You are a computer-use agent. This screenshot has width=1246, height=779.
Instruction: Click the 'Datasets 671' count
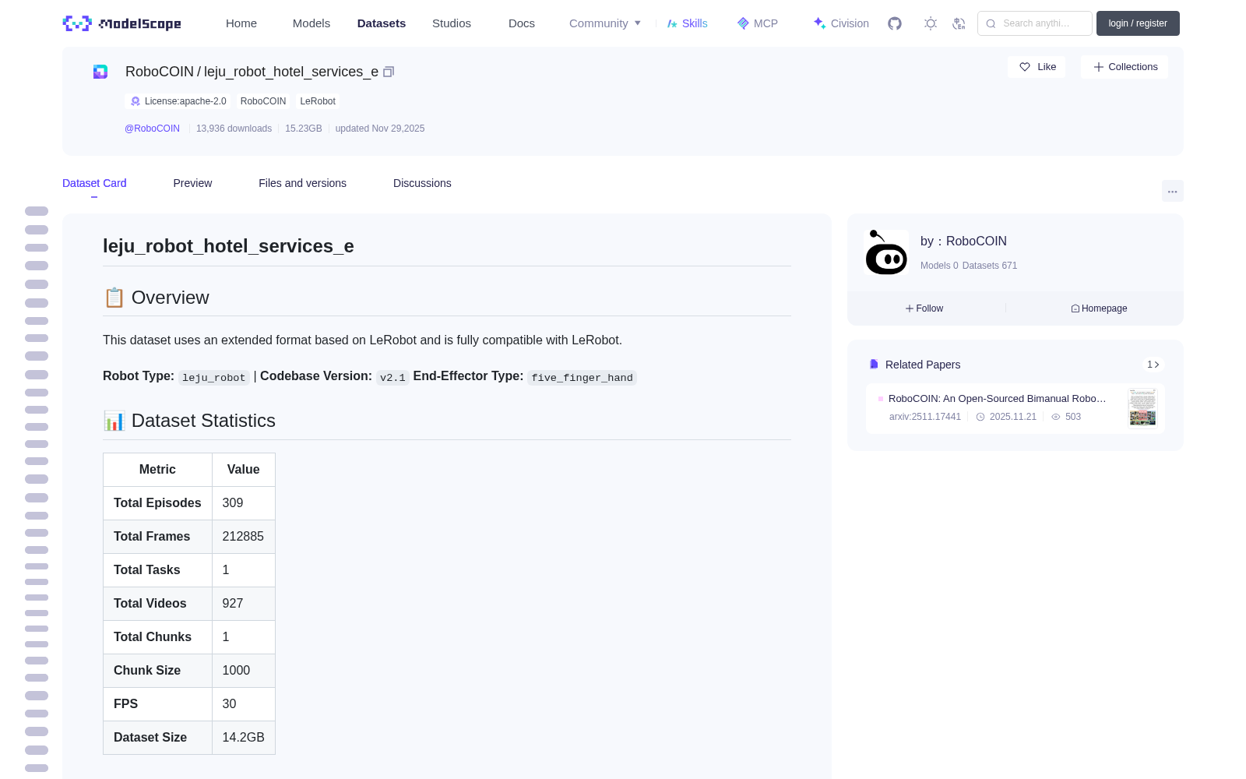pos(990,266)
